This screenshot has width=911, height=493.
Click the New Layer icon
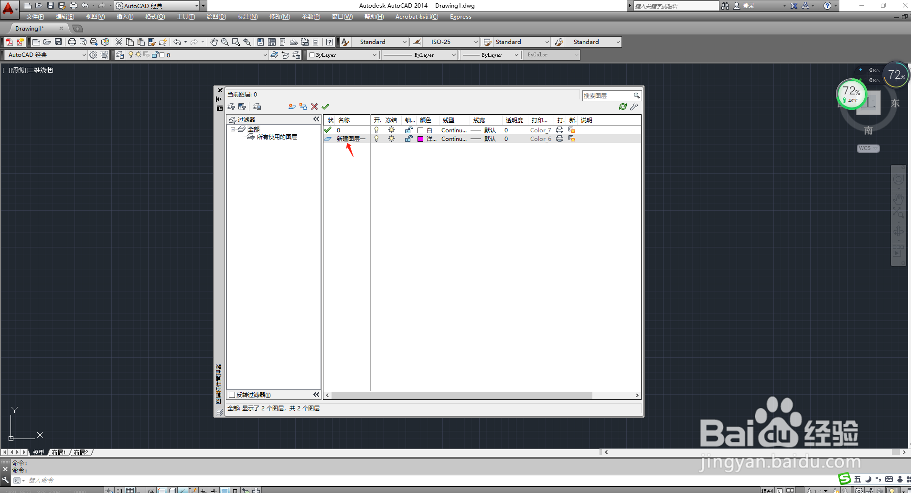pos(292,107)
